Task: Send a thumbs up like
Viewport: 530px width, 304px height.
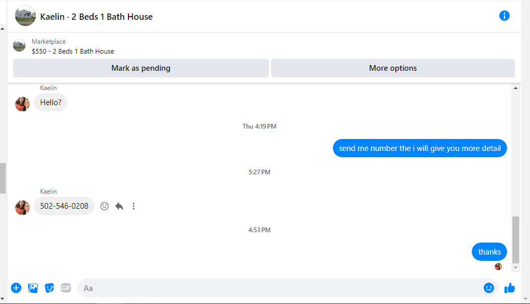Action: coord(509,288)
